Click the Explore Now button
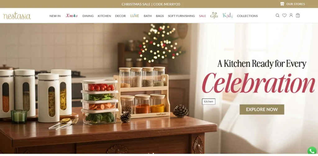 [262, 109]
